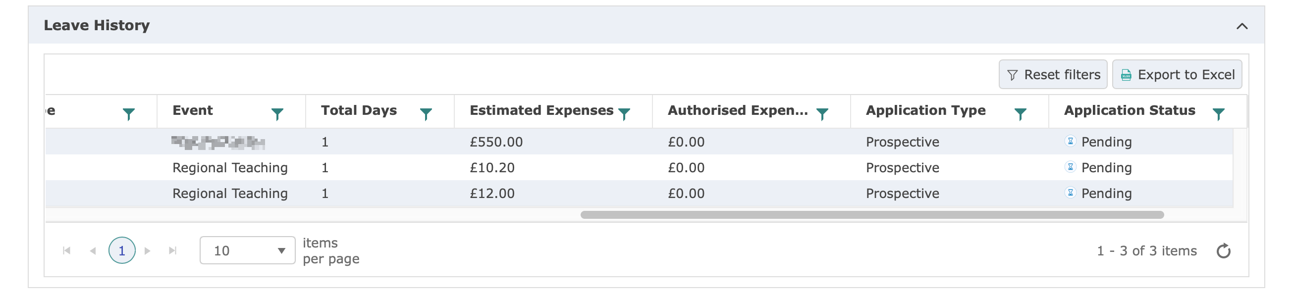
Task: Go to the next page arrow
Action: (147, 250)
